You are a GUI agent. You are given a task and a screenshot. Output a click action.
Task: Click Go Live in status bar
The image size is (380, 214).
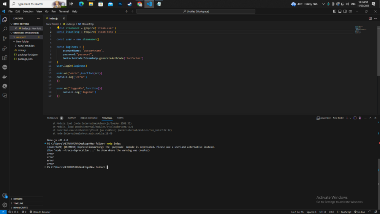coord(359,212)
